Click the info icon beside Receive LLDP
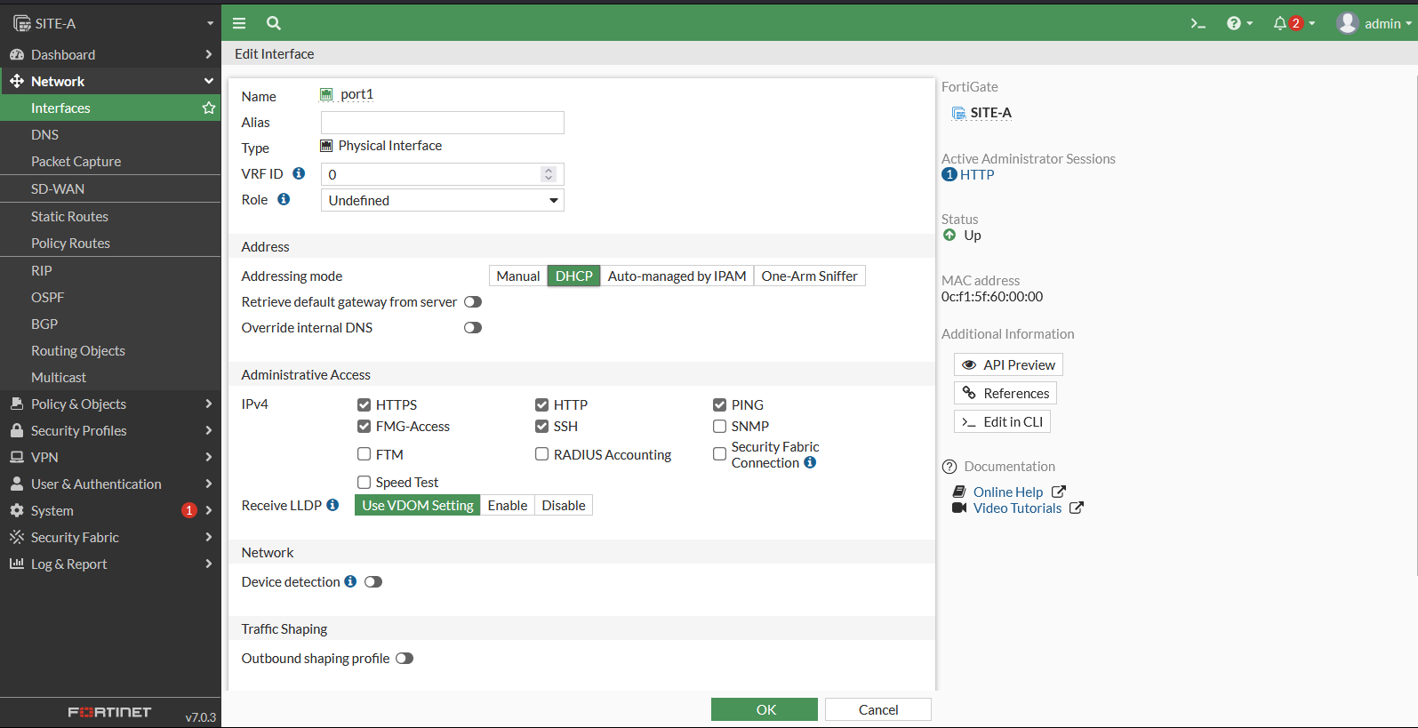1418x728 pixels. click(x=332, y=505)
